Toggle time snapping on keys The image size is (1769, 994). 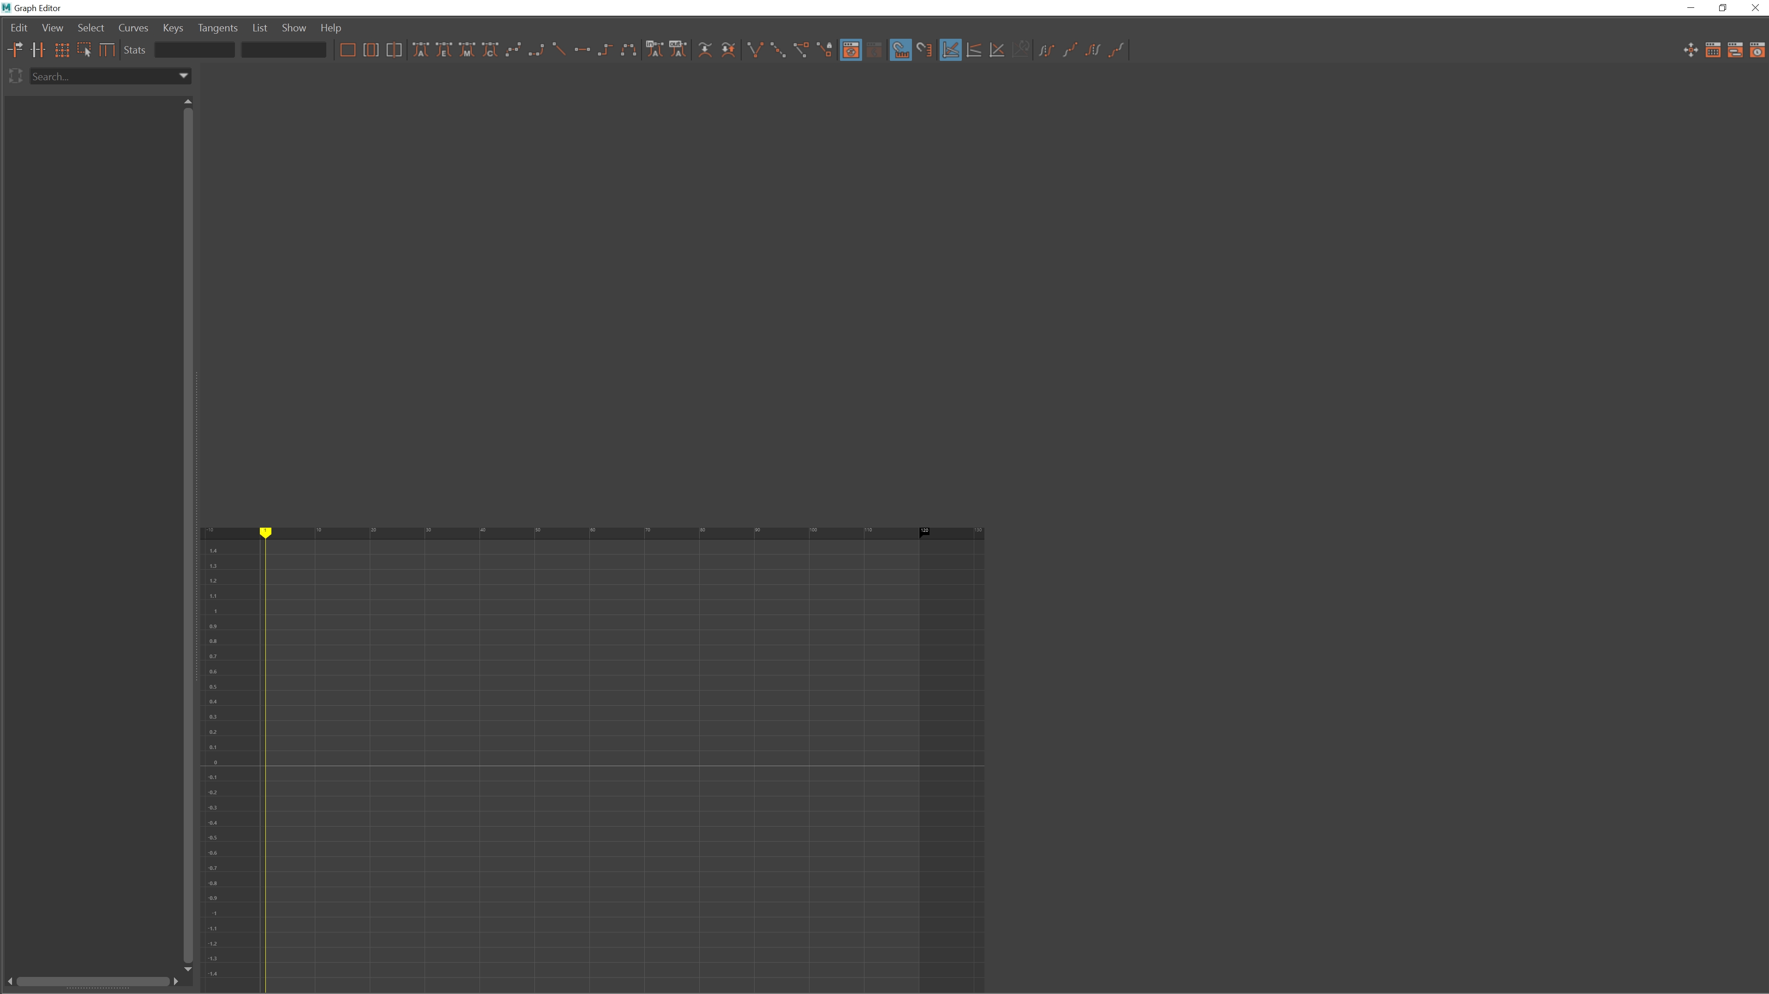[900, 49]
